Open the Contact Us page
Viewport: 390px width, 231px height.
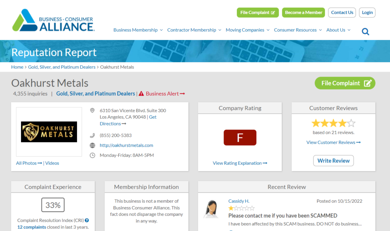click(x=342, y=13)
